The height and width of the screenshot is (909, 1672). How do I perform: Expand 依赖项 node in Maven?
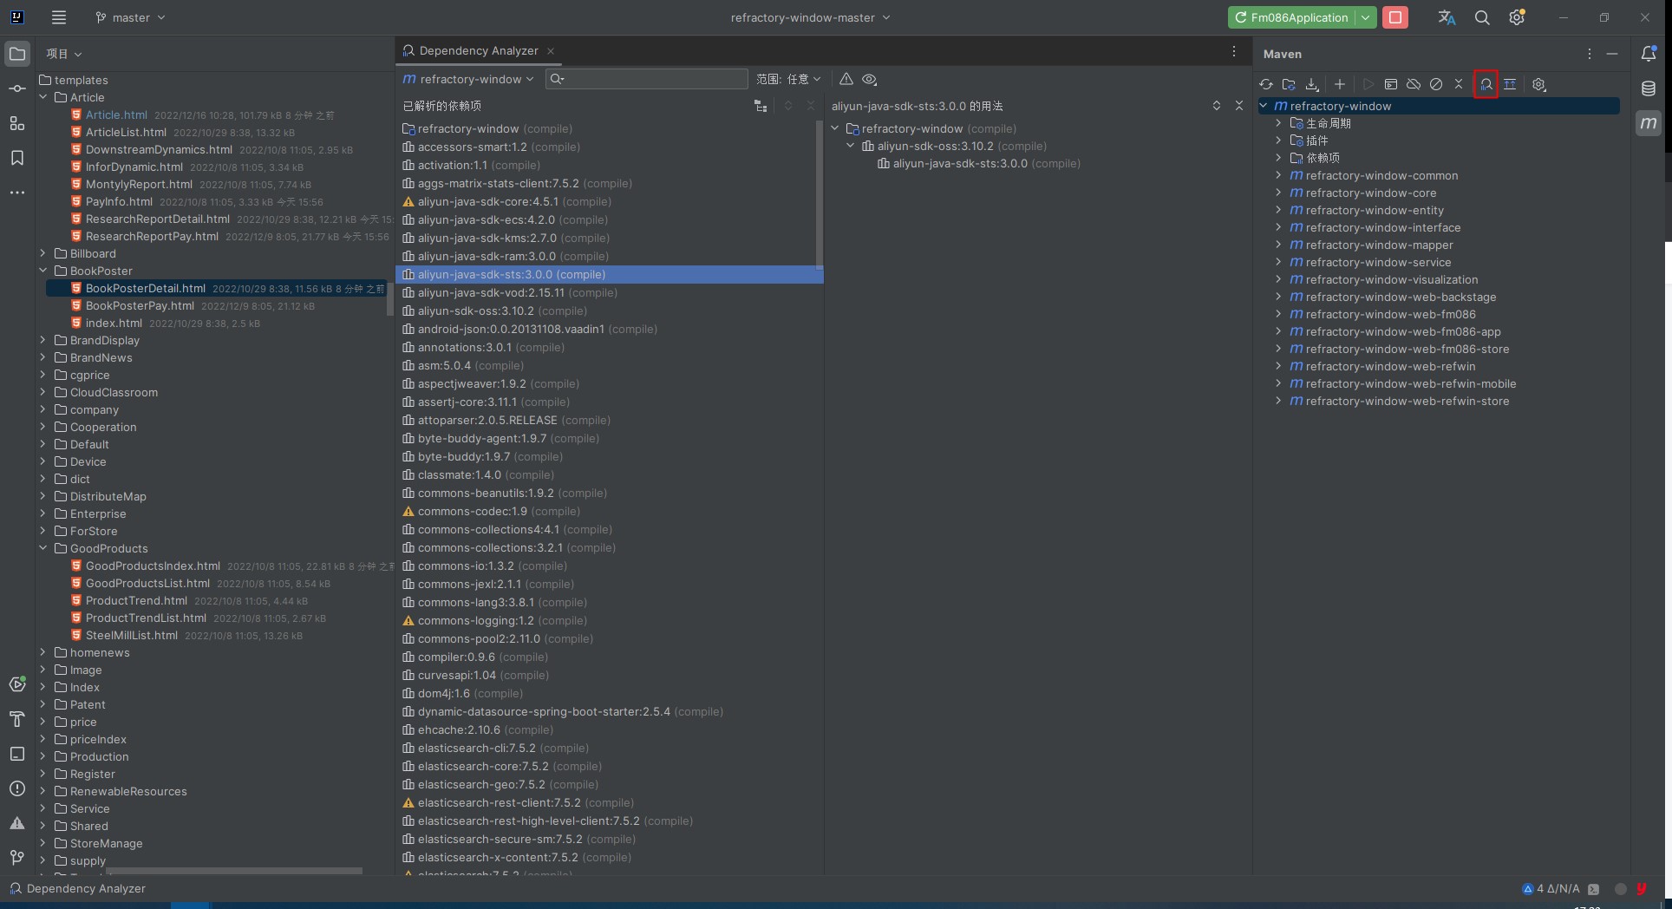tap(1278, 158)
